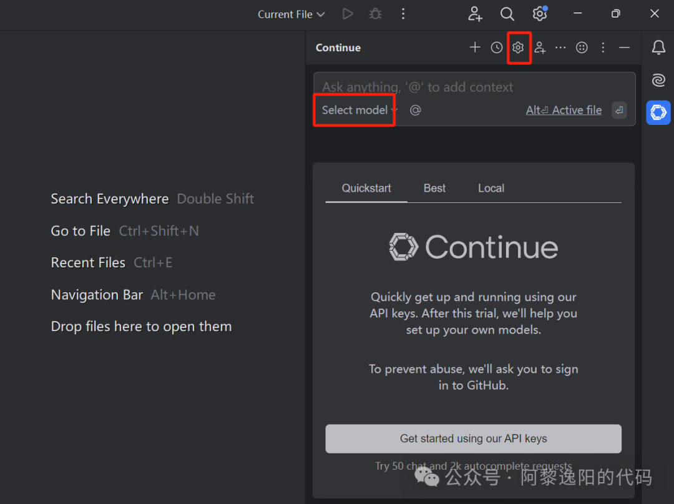
Task: Open Continue tool window options vertical dots
Action: point(603,47)
